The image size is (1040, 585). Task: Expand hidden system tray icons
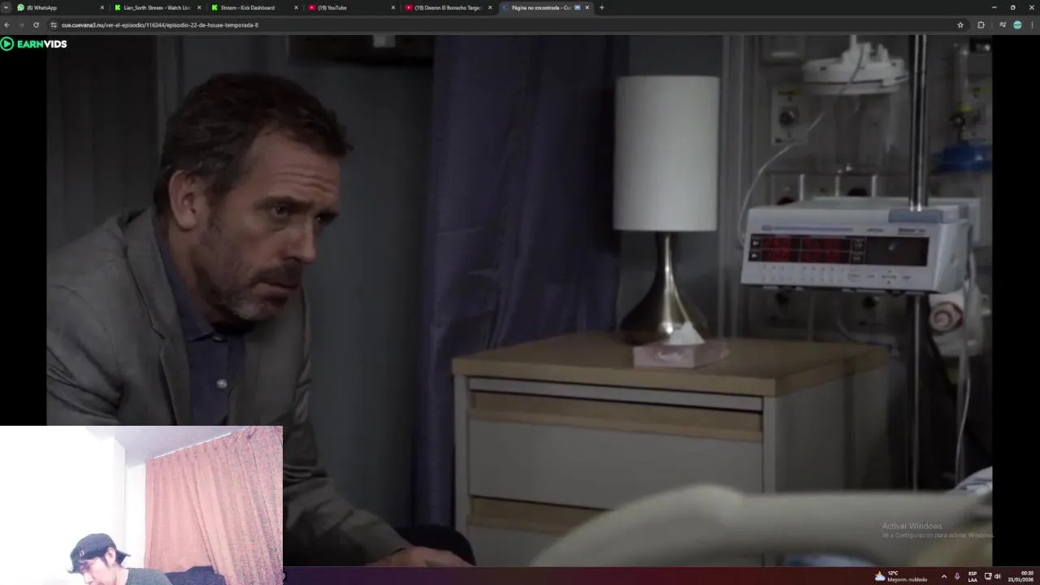click(x=943, y=576)
